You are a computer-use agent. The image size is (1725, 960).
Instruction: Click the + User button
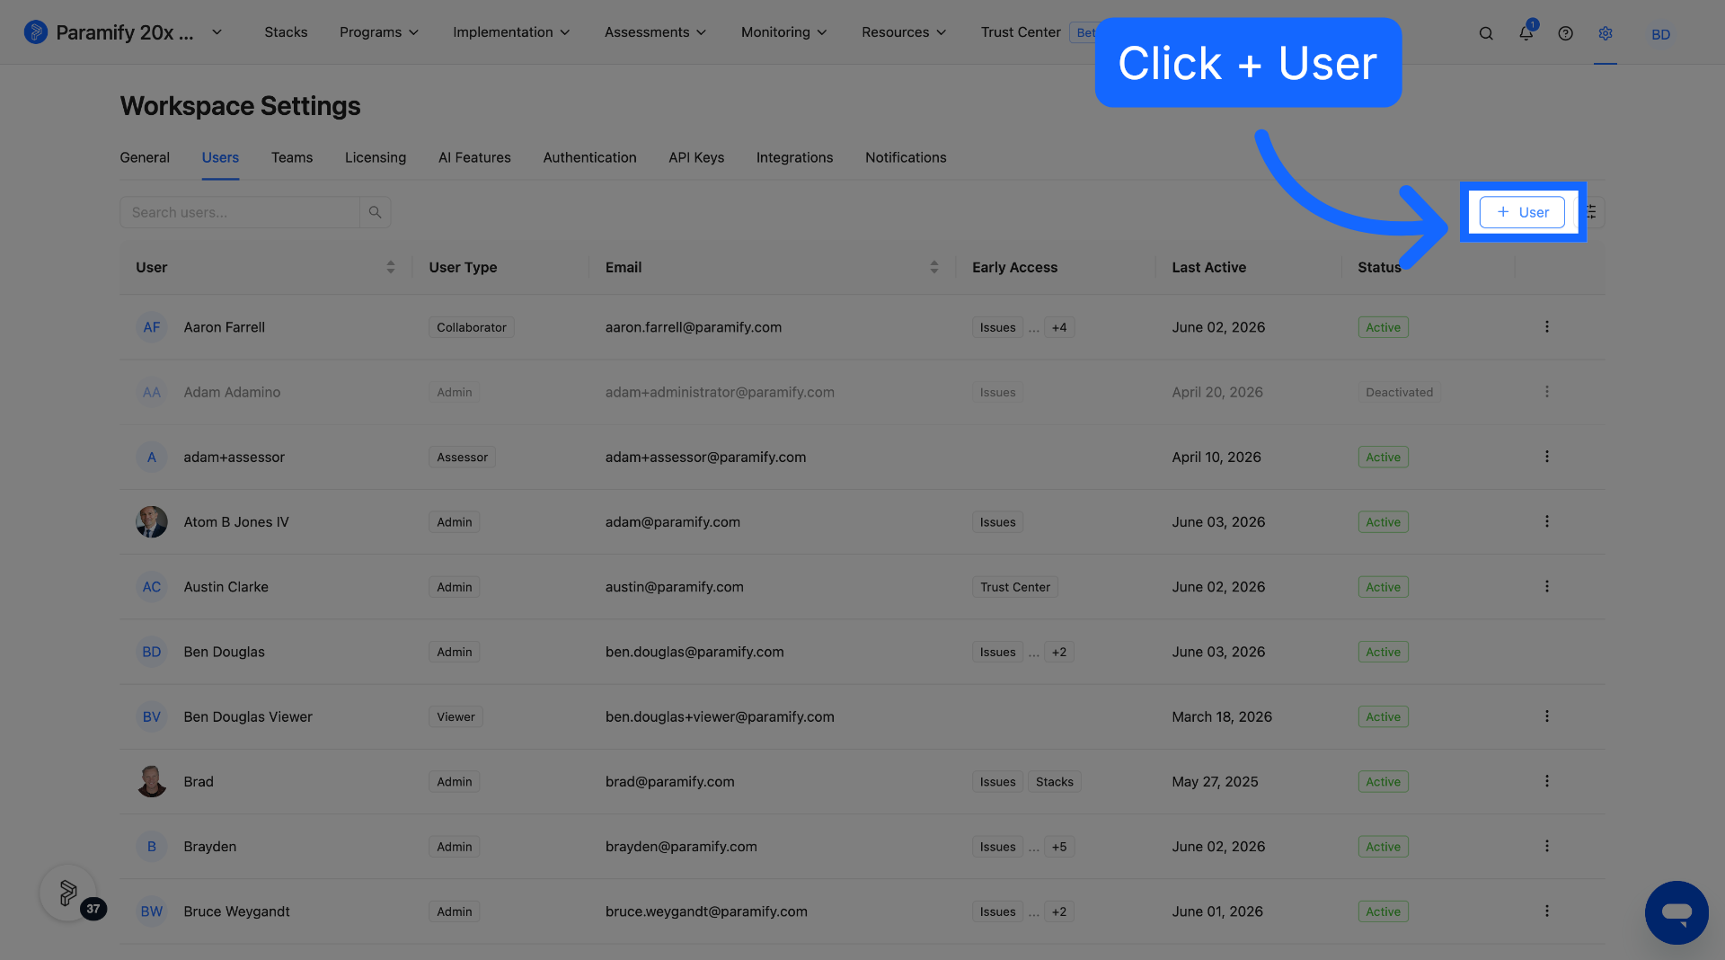1522,212
